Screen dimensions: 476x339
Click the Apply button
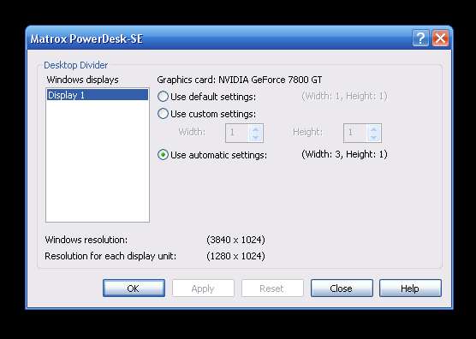tap(203, 288)
